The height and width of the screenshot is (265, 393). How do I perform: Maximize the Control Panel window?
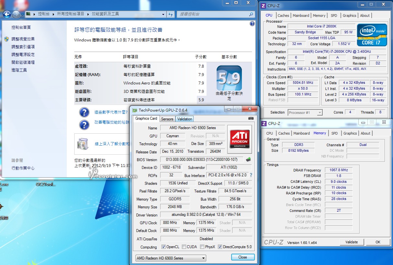click(x=236, y=3)
